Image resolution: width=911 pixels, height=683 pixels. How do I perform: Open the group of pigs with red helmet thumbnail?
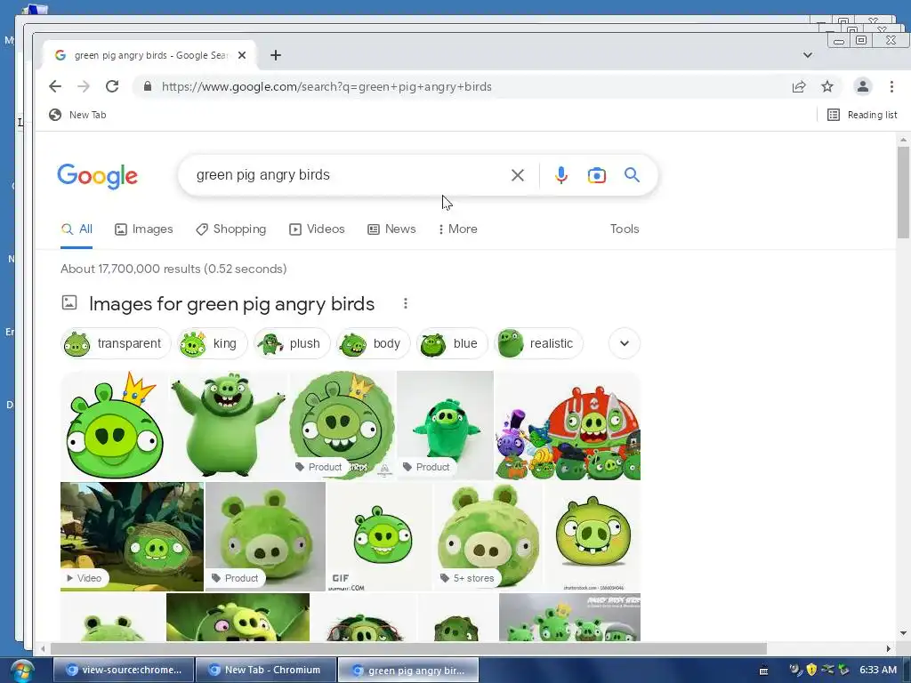tap(568, 425)
